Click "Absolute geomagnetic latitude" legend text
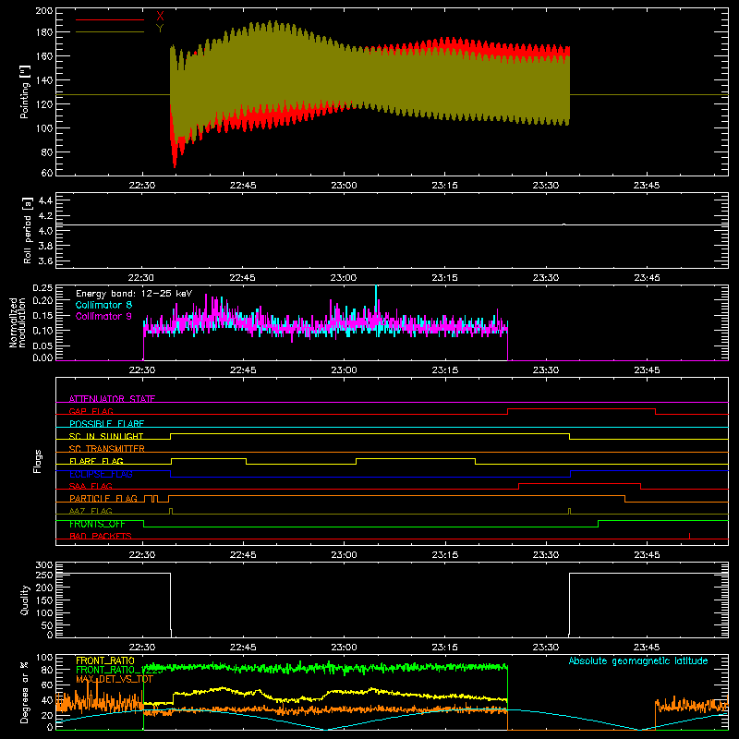Viewport: 739px width, 739px height. click(x=638, y=660)
